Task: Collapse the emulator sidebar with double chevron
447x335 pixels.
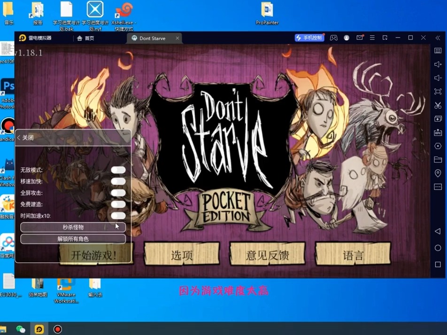Action: point(438,38)
